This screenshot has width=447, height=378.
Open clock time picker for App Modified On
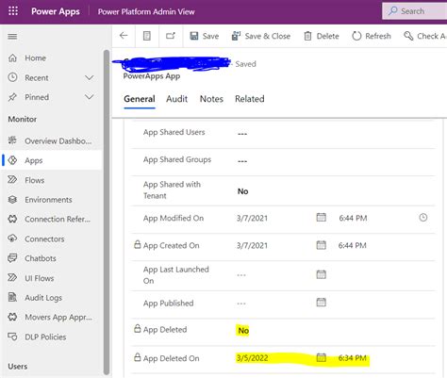pyautogui.click(x=423, y=218)
